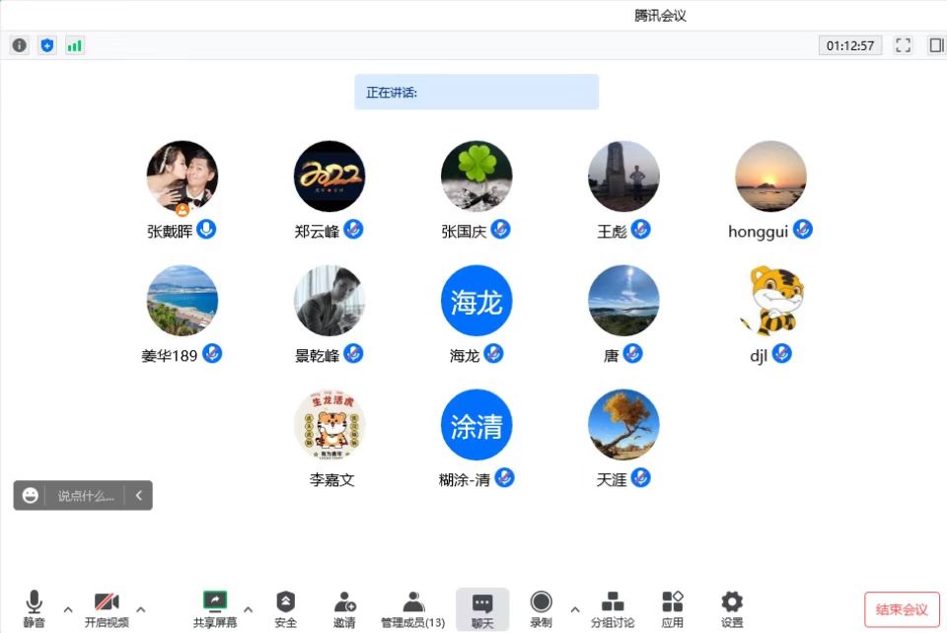Click the 结束会议 end meeting button
The width and height of the screenshot is (947, 633).
click(902, 609)
